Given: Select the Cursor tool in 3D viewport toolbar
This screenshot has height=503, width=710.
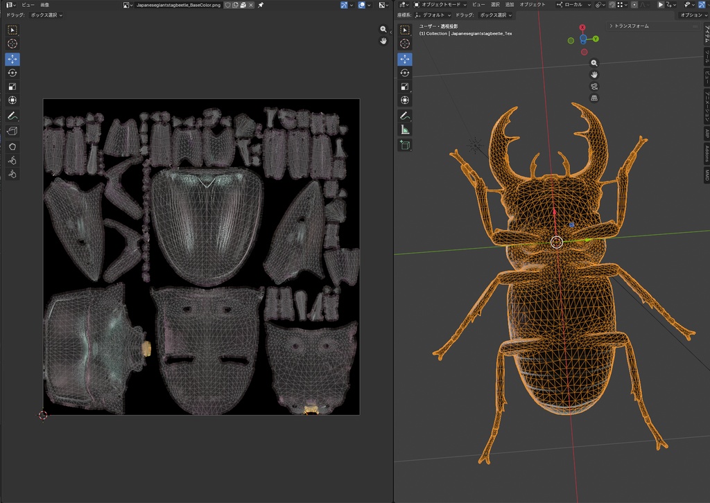Looking at the screenshot, I should pyautogui.click(x=405, y=44).
